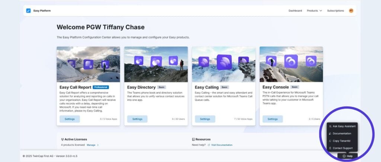This screenshot has width=381, height=162.
Task: Choose Contact Support option
Action: pos(342,148)
